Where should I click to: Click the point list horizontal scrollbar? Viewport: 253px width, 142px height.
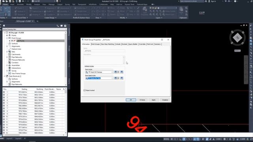(x=33, y=135)
